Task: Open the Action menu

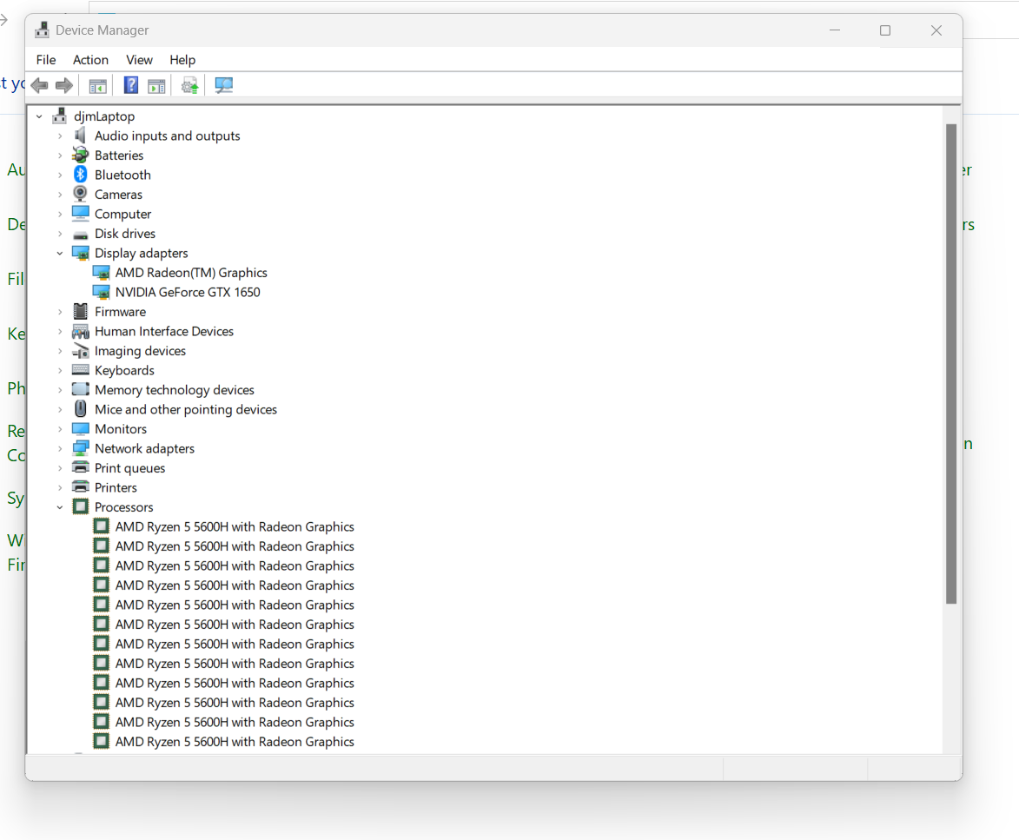Action: 90,60
